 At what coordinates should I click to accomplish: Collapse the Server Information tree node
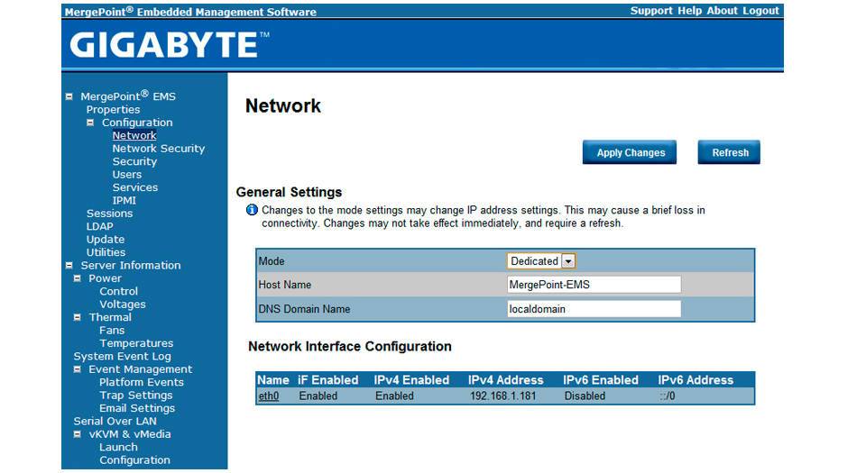pyautogui.click(x=69, y=265)
